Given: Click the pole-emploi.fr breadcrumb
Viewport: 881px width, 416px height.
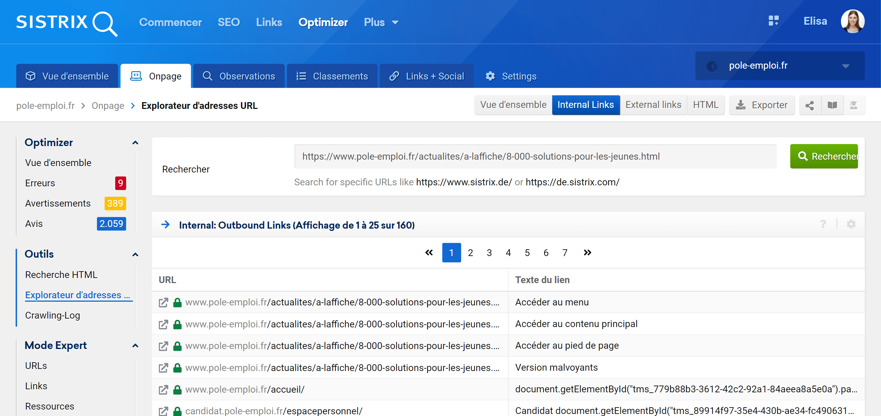Looking at the screenshot, I should [45, 106].
